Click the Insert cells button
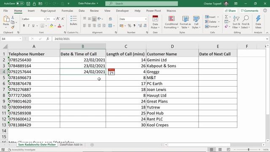 [x=212, y=17]
